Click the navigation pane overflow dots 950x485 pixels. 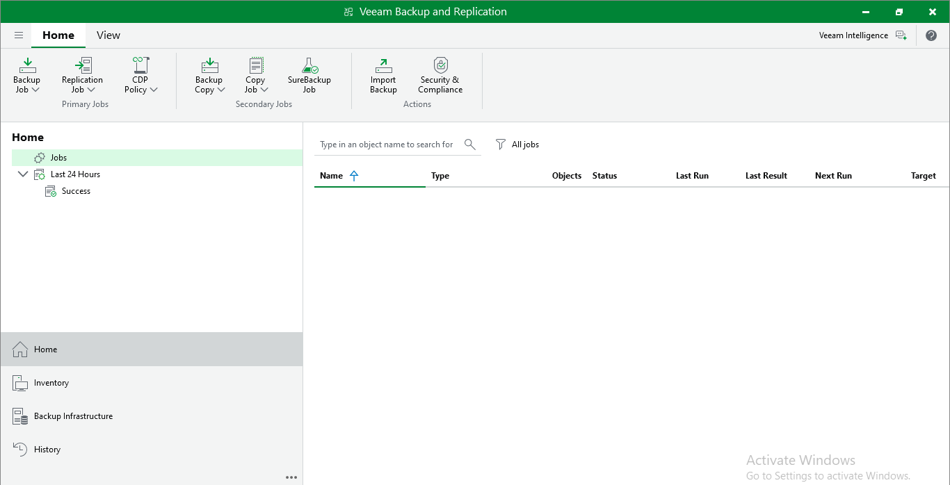pos(291,477)
